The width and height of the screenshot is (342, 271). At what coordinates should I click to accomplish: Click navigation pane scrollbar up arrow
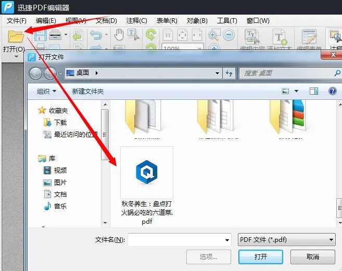tap(105, 105)
